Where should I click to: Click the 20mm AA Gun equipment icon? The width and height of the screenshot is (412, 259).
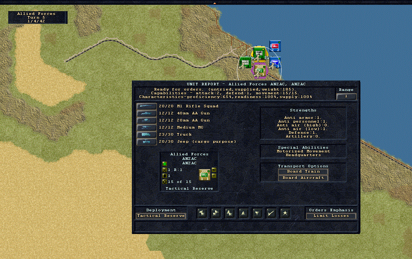pyautogui.click(x=147, y=120)
